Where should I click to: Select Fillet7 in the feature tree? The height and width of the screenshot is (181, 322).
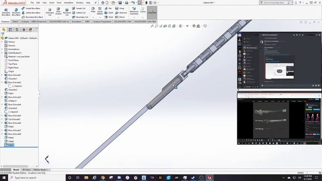pyautogui.click(x=9, y=145)
